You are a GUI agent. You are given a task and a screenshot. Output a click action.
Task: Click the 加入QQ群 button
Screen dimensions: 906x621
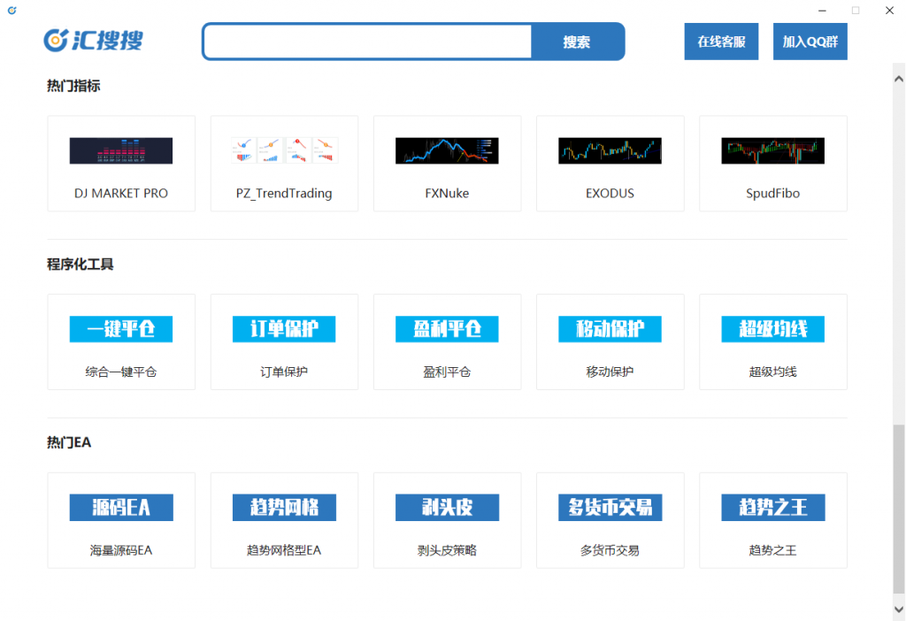(810, 42)
